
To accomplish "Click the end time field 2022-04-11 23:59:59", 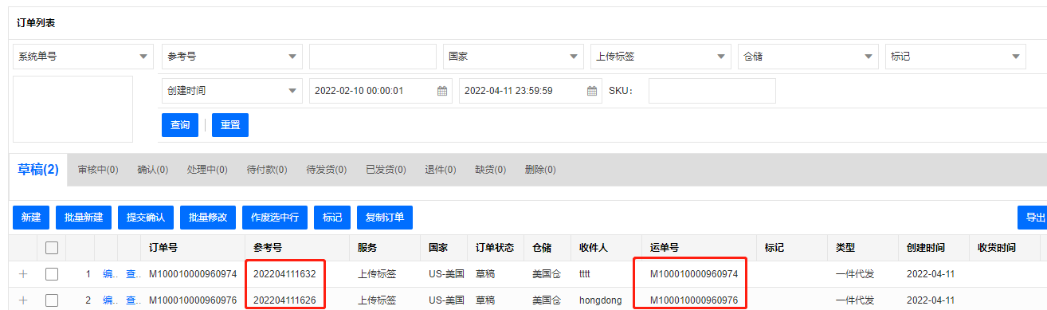I will point(531,91).
